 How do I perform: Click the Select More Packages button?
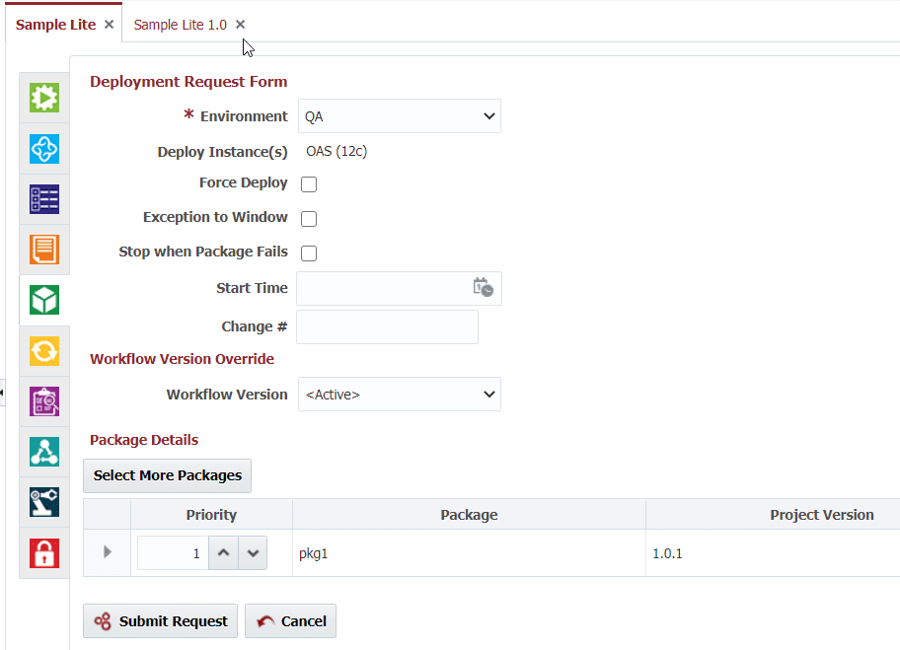167,475
